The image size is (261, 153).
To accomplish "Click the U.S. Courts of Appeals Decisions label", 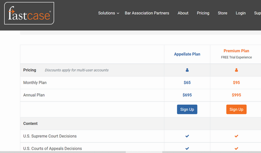I will 53,148.
